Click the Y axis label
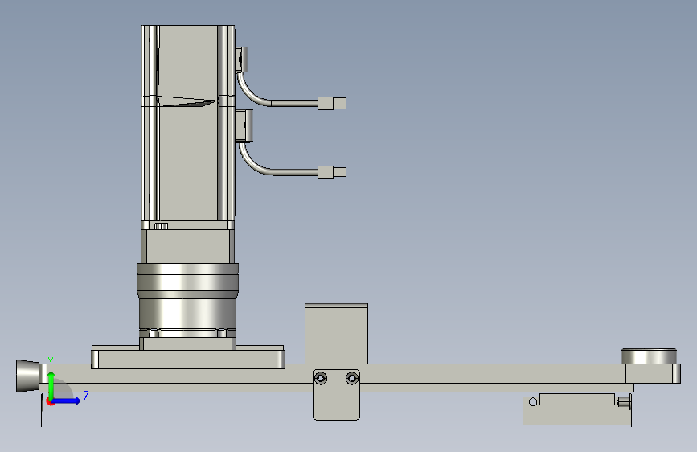697x452 pixels. point(51,362)
